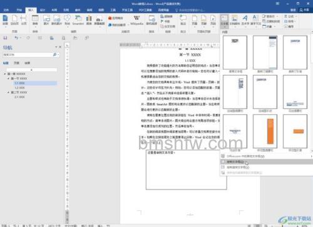Collapse the 第一节 XXXX heading
Screen dimensions: 313x227
8,78
